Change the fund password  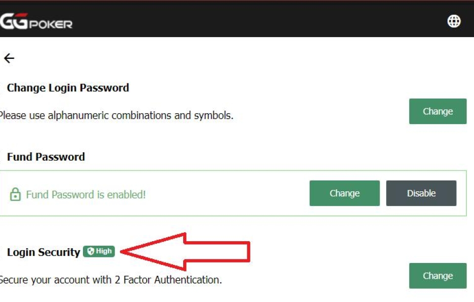[344, 193]
